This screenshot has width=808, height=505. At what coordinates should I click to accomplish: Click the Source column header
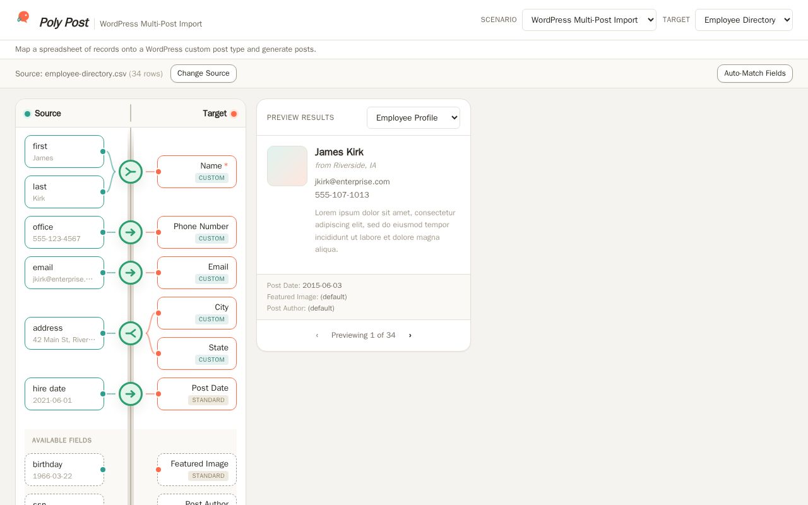tap(42, 114)
